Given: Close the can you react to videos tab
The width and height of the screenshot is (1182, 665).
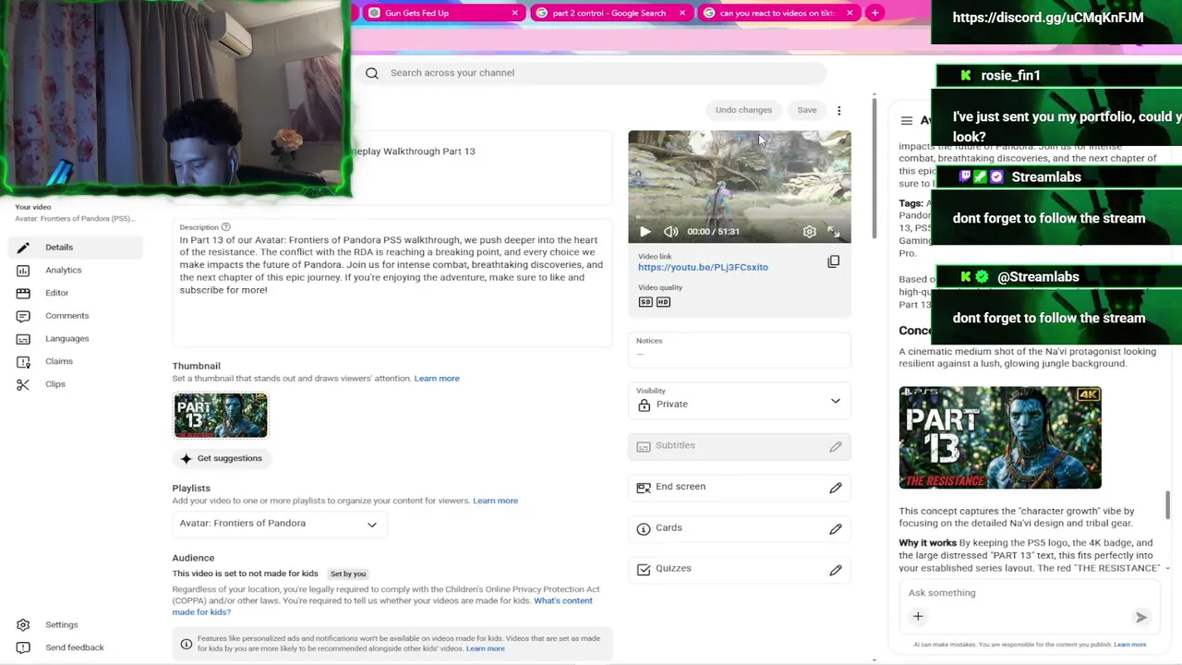Looking at the screenshot, I should pyautogui.click(x=850, y=13).
